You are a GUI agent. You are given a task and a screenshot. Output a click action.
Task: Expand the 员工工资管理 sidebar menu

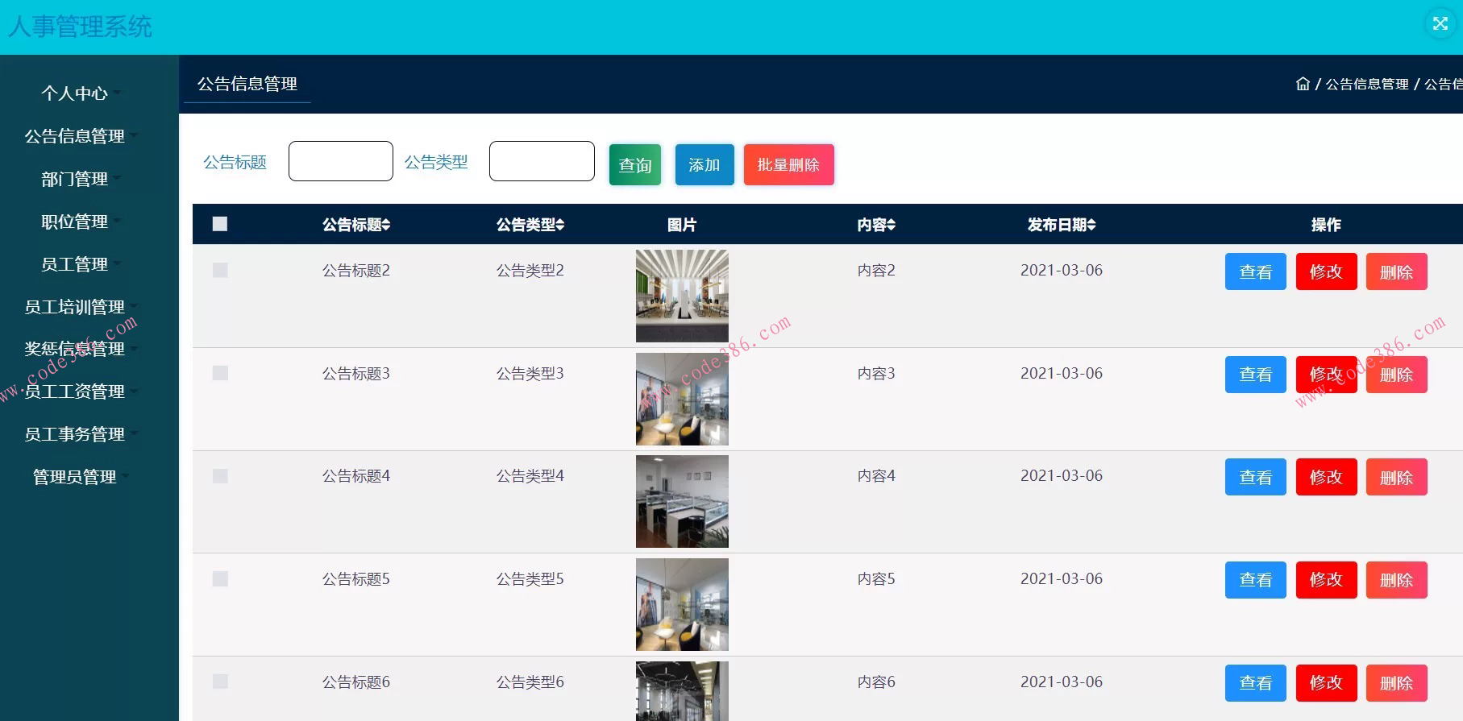[x=74, y=392]
